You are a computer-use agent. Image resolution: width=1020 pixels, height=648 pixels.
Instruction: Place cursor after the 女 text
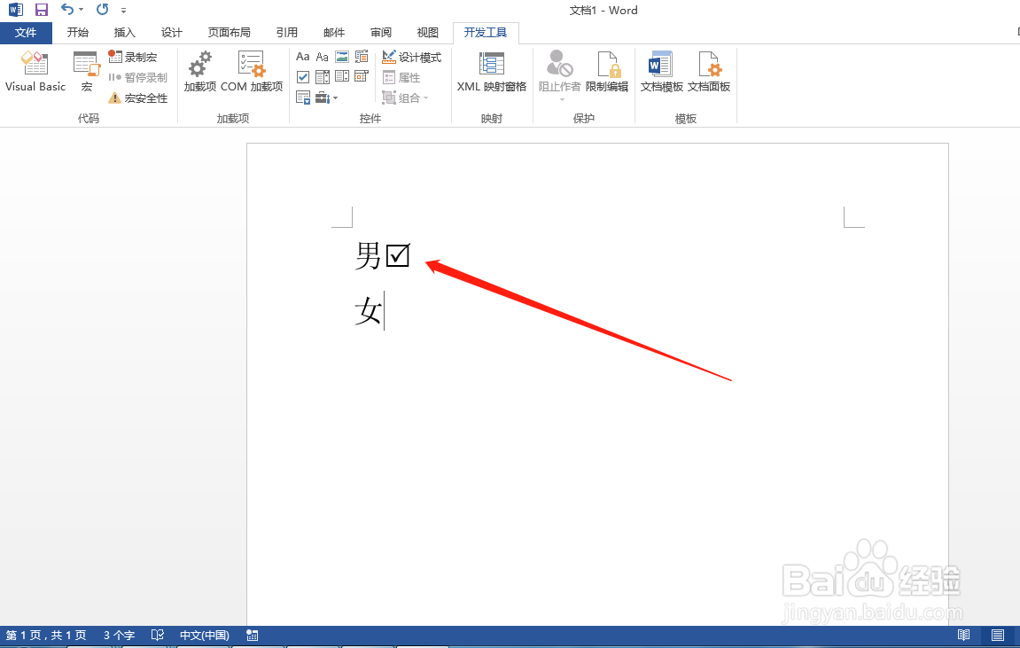click(384, 311)
